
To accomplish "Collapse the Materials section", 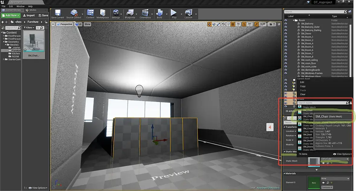I will tap(284, 174).
